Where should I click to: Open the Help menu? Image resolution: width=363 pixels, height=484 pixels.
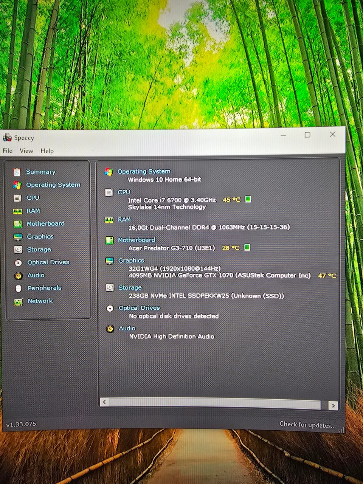pos(47,151)
